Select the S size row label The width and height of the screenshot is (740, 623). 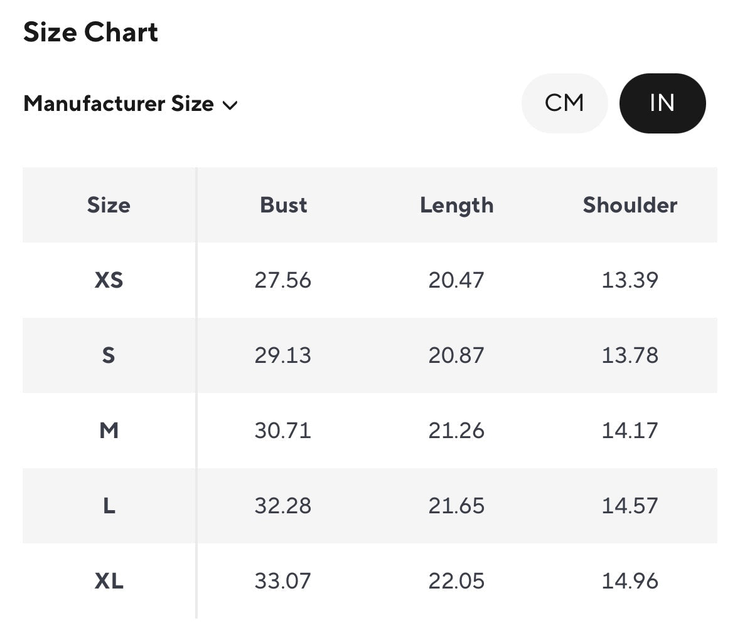click(109, 355)
